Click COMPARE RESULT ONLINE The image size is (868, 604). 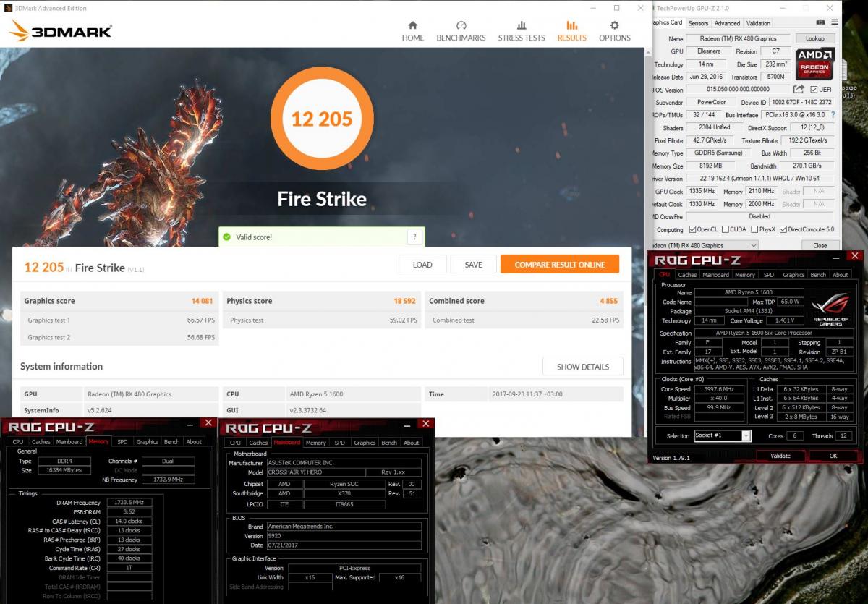(560, 264)
